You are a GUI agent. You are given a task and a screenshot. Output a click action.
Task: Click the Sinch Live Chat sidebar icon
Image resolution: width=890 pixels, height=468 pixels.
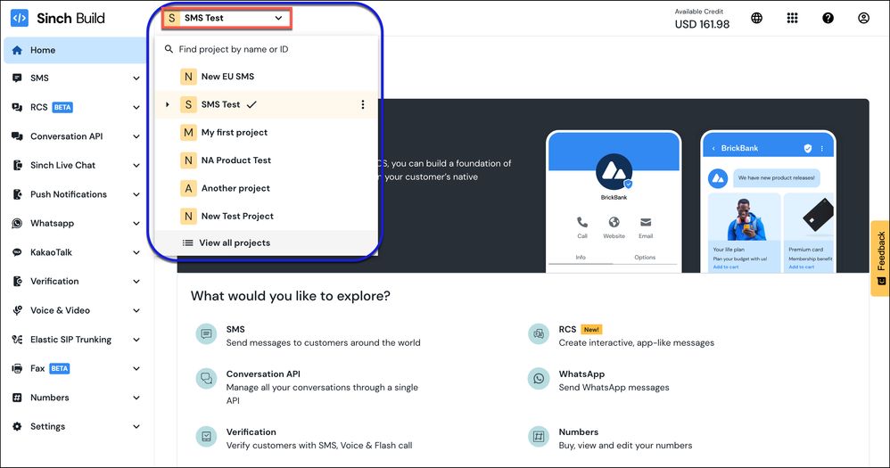coord(17,165)
